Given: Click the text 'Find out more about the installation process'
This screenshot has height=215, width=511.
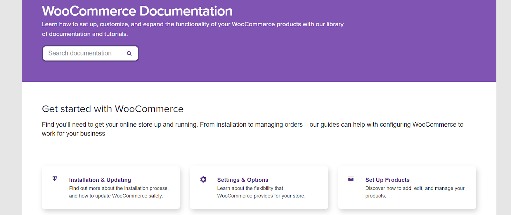Looking at the screenshot, I should (118, 188).
